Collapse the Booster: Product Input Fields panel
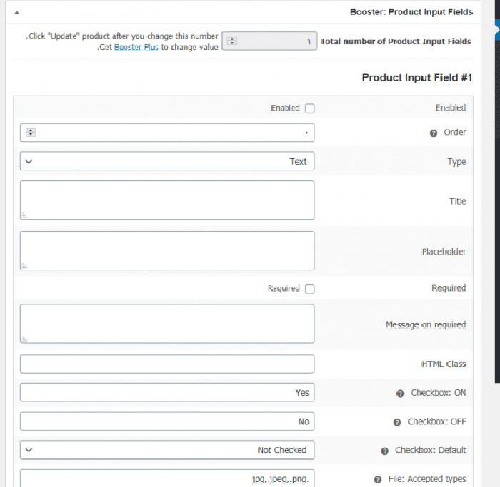This screenshot has width=500, height=487. pos(17,12)
